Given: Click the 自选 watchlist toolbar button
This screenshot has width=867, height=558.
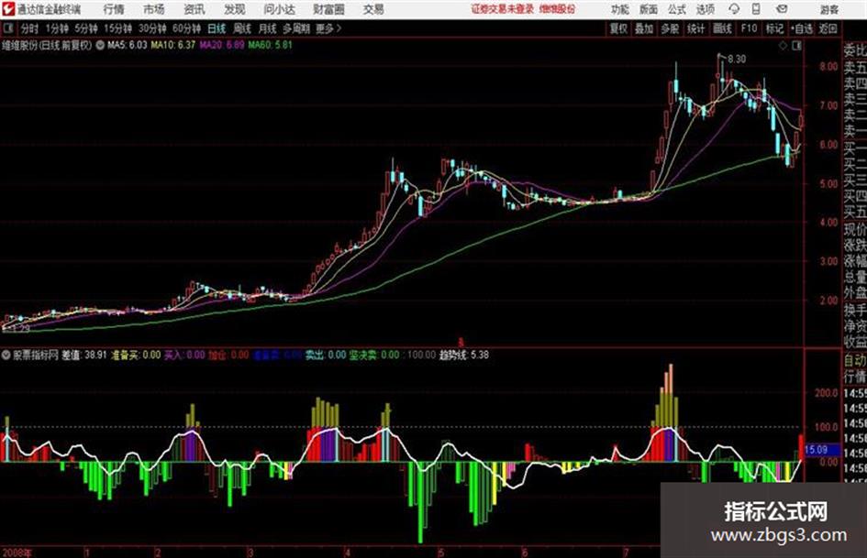Looking at the screenshot, I should 801,28.
